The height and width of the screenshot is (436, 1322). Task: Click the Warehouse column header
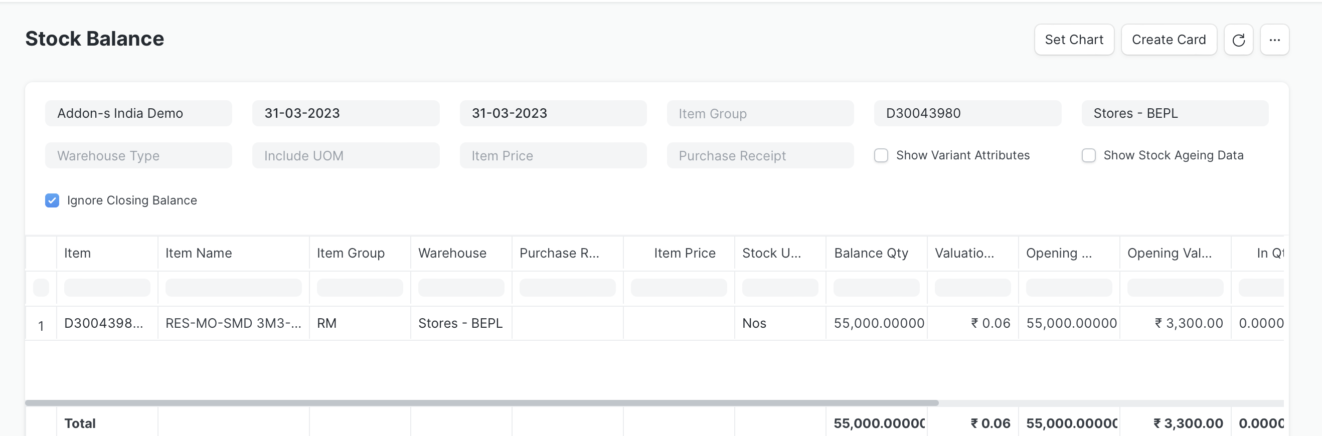pos(461,253)
